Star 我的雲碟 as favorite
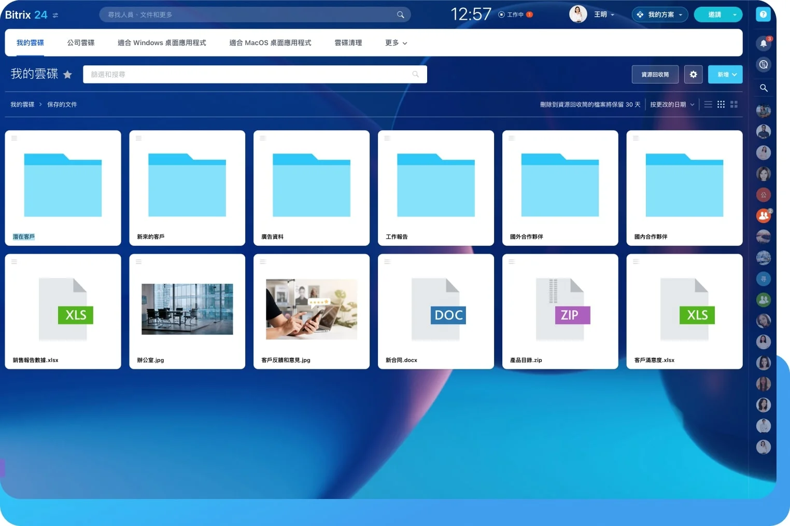 [x=67, y=75]
